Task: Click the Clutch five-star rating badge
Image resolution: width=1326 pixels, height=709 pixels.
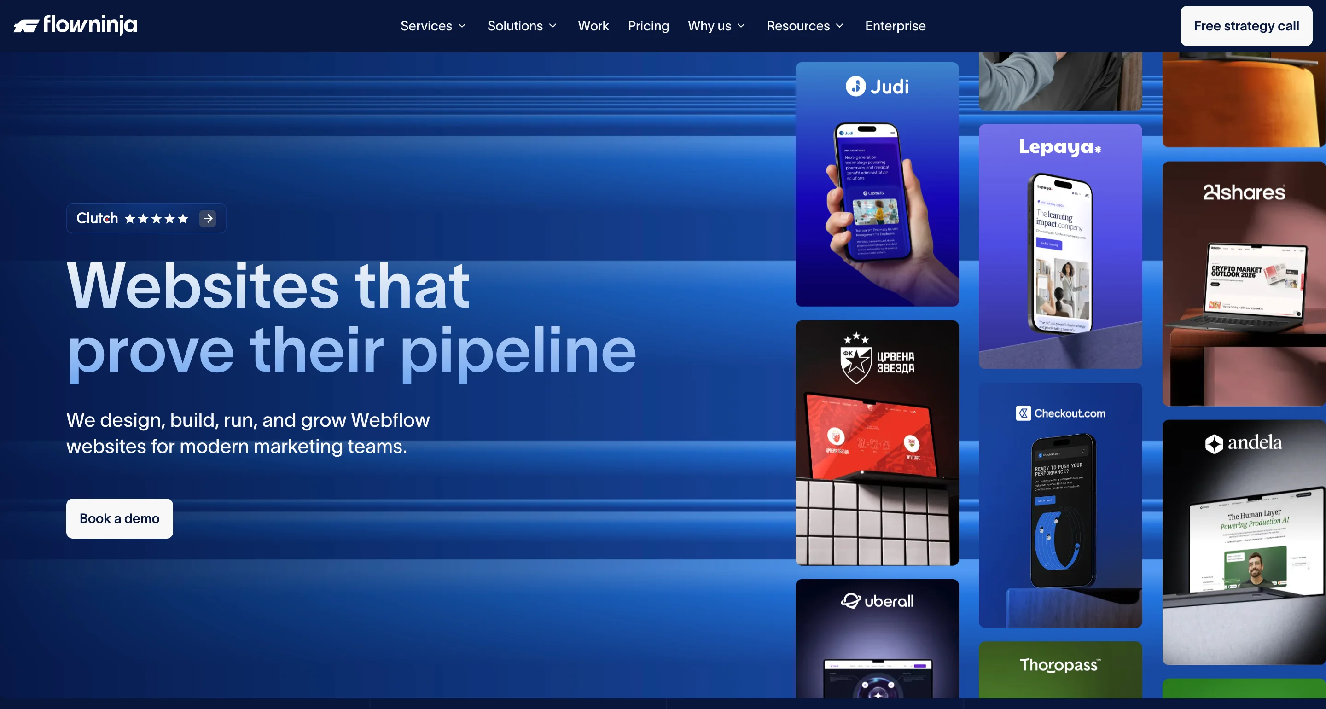Action: tap(146, 218)
